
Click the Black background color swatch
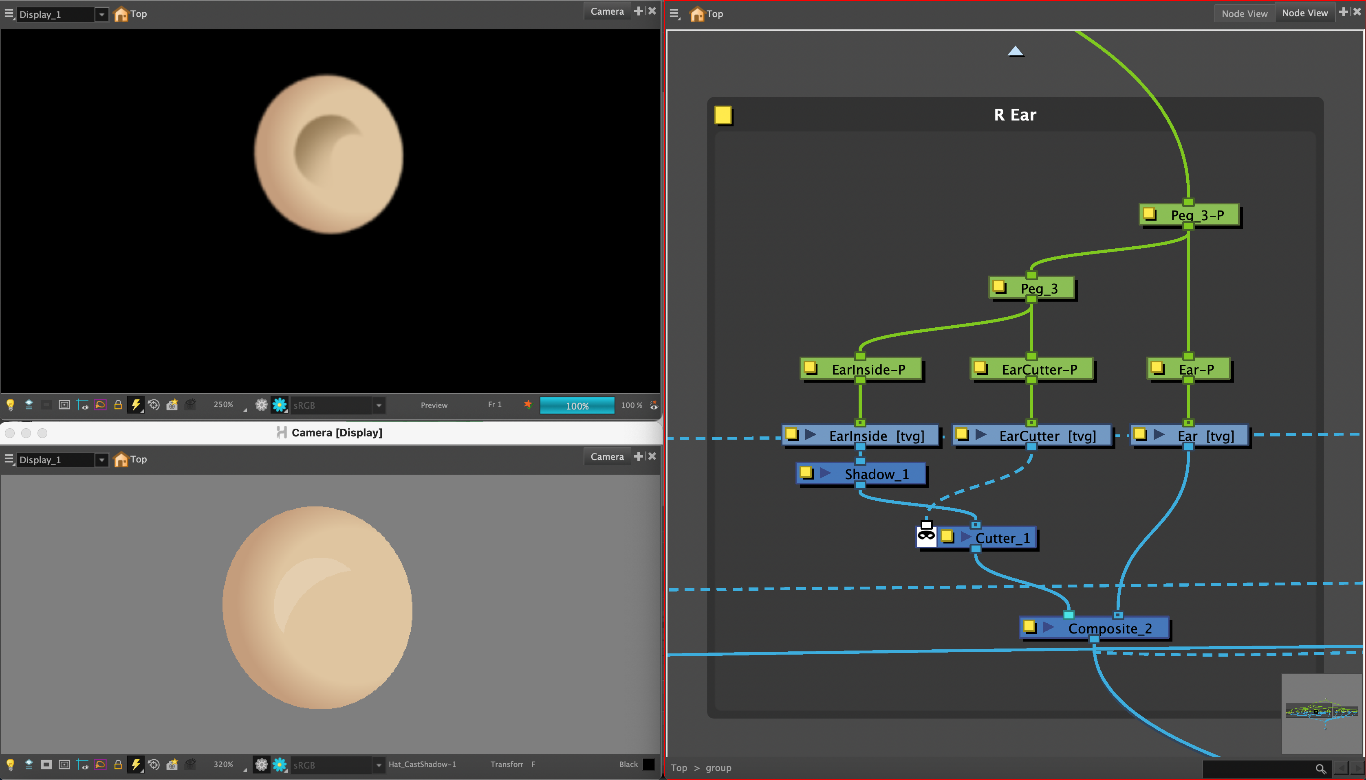pos(649,765)
